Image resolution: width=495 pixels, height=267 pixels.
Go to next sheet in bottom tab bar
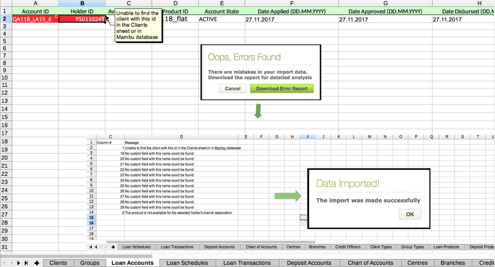pyautogui.click(x=19, y=263)
